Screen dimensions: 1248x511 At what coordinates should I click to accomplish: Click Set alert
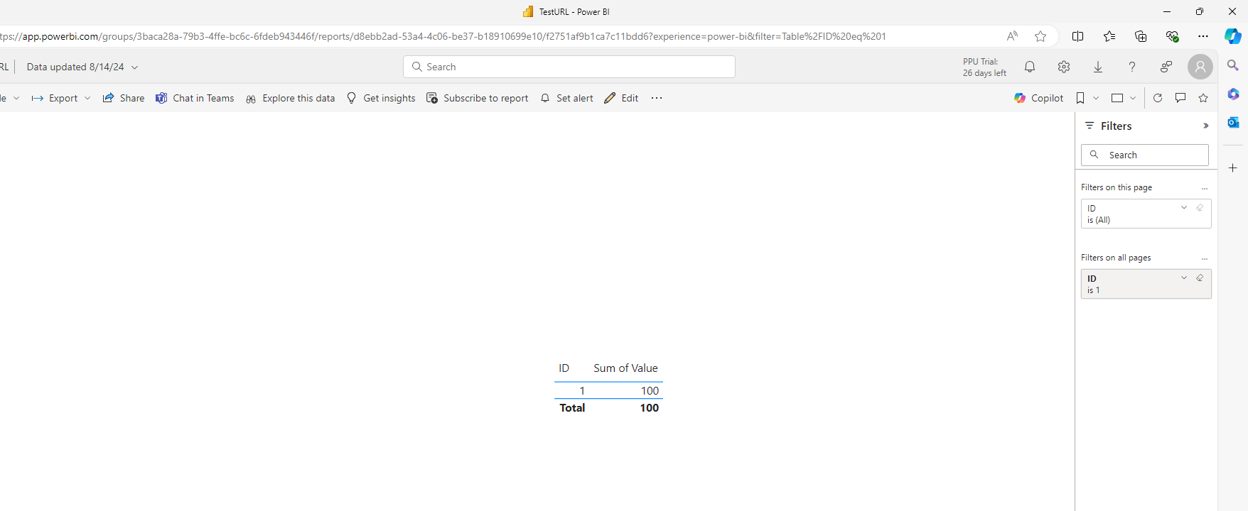point(566,98)
